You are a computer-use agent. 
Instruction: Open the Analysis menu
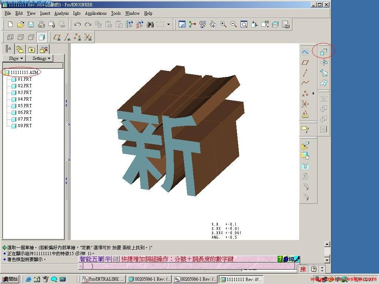(x=61, y=13)
